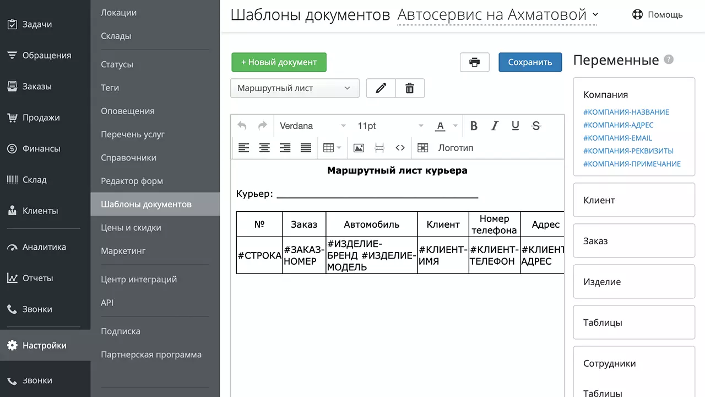Insert page break icon

(379, 148)
